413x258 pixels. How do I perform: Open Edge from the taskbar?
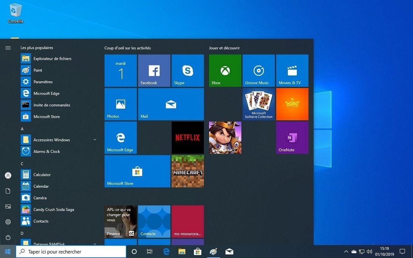click(x=166, y=252)
